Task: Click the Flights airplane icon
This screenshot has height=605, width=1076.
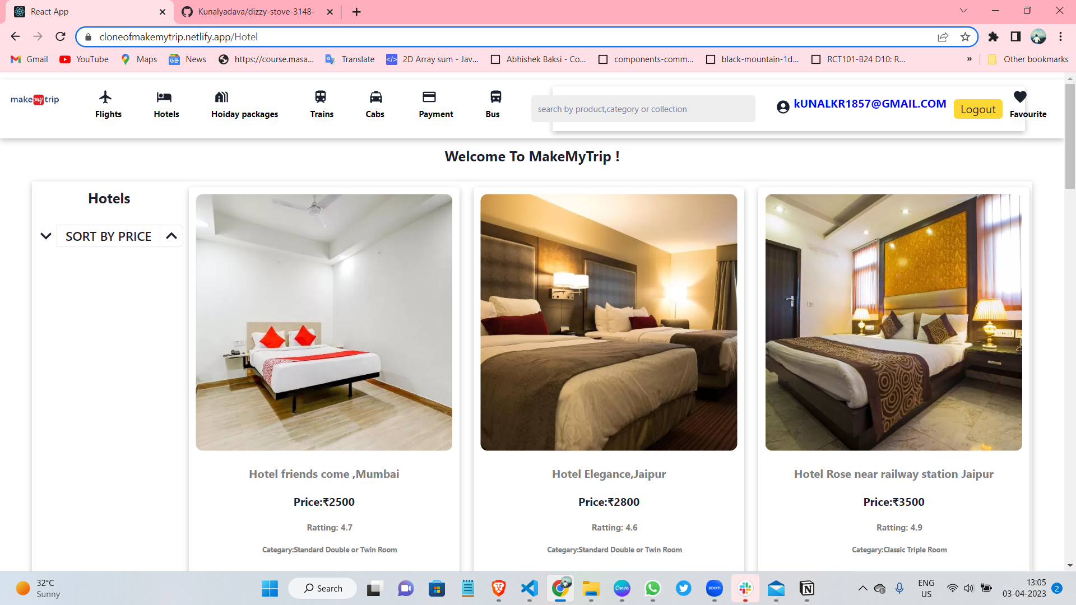Action: click(105, 97)
